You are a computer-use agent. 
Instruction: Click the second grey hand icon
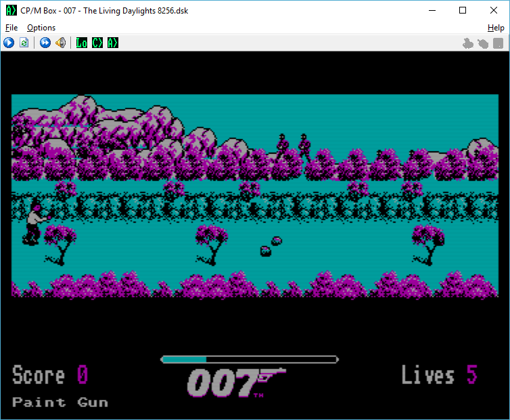(483, 43)
